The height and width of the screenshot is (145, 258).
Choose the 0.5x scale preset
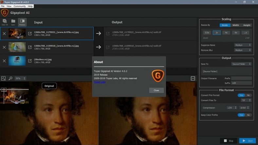click(207, 33)
